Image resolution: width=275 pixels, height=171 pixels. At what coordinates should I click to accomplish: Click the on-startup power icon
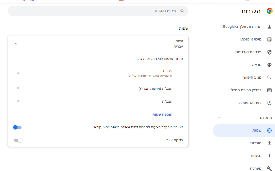point(269,103)
